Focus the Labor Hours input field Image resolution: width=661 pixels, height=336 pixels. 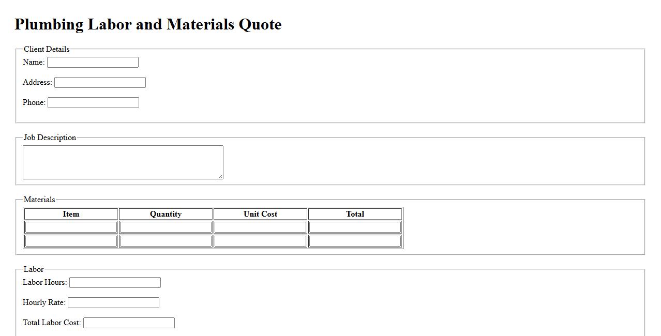[x=115, y=282]
